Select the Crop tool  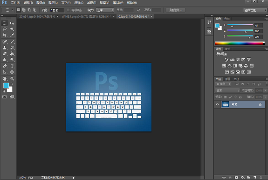pos(5,35)
